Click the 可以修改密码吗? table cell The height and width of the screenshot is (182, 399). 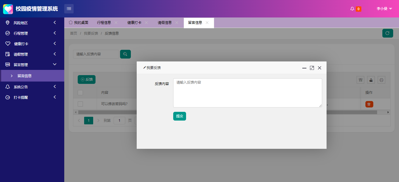tap(114, 104)
